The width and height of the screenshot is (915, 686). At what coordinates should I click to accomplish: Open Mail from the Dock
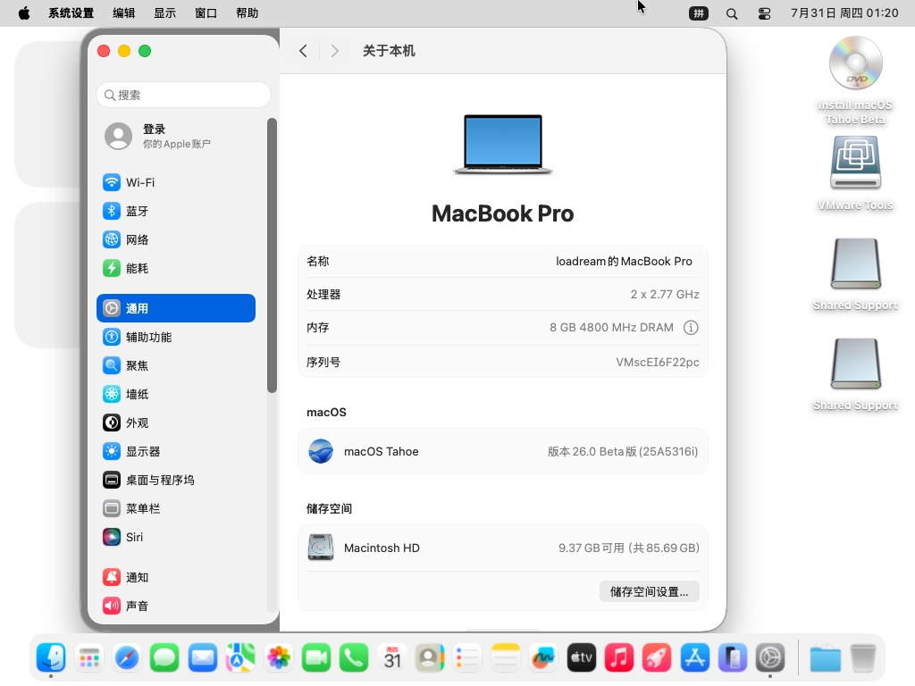tap(203, 658)
